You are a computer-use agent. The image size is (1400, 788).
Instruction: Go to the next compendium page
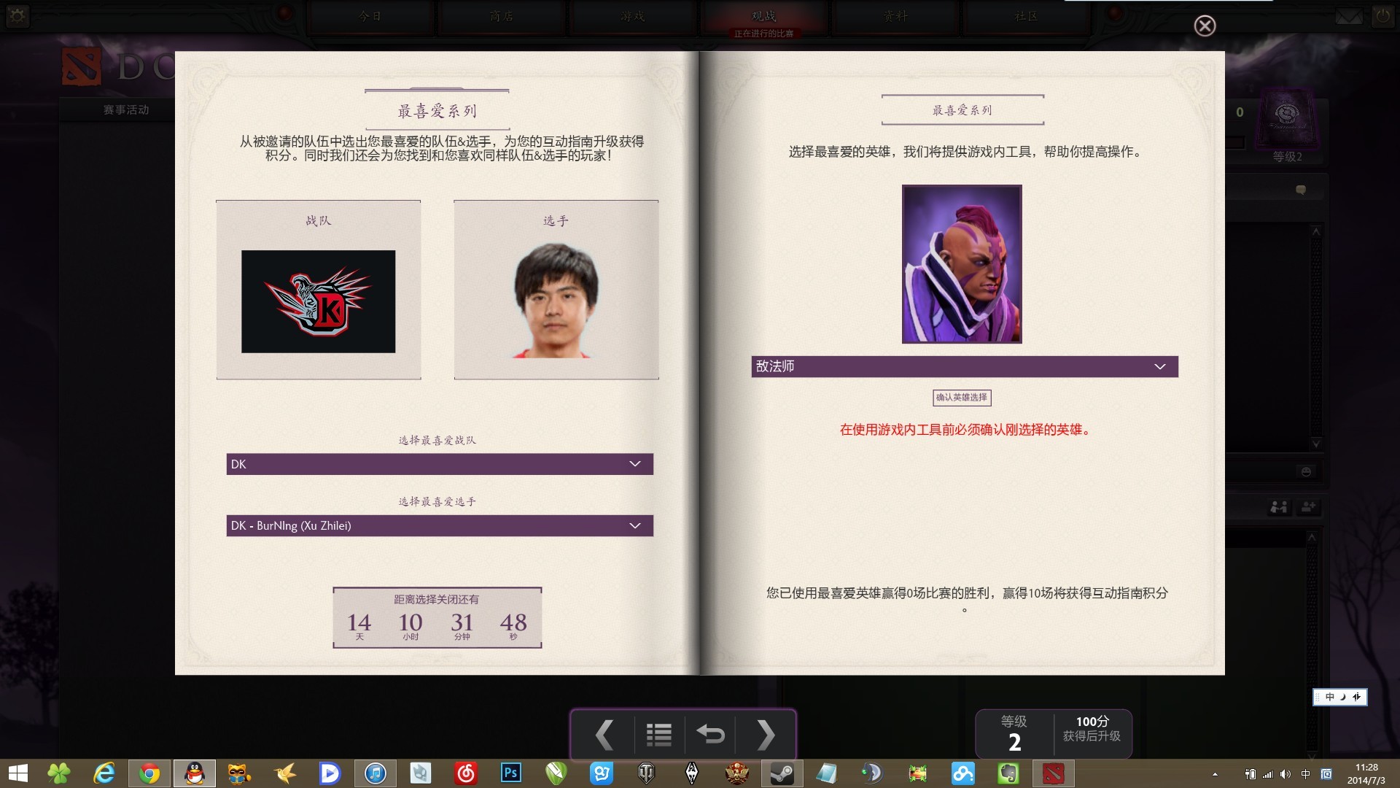coord(765,735)
